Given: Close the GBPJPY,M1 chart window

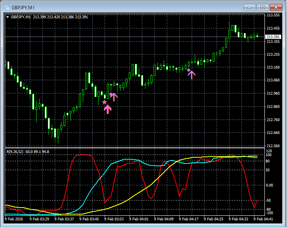Looking at the screenshot, I should click(276, 7).
